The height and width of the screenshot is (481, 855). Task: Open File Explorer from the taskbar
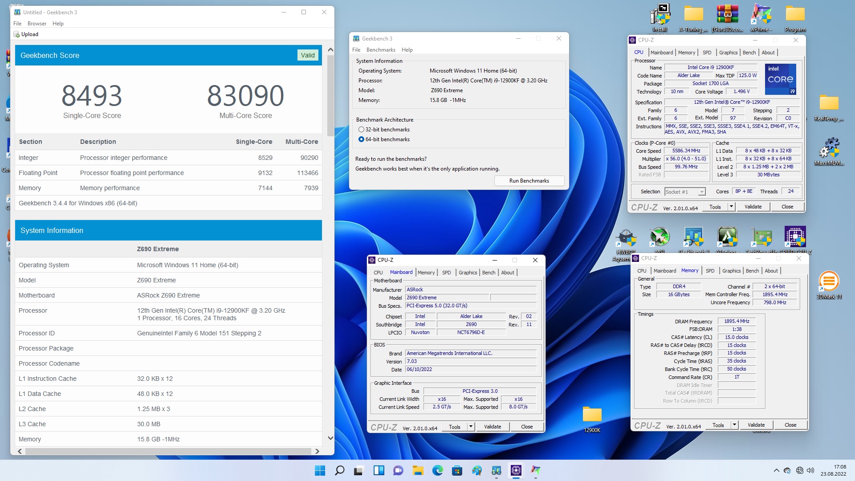tap(418, 470)
